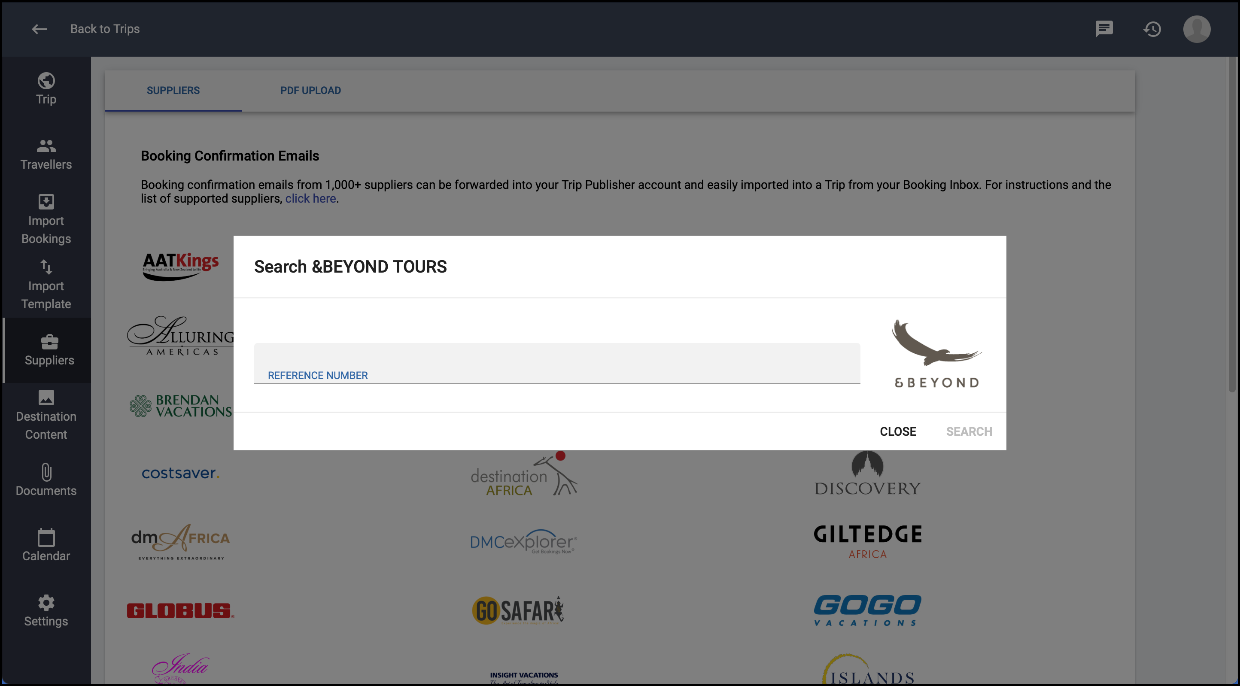
Task: Select the GOGO Vacations supplier logo
Action: pos(867,610)
